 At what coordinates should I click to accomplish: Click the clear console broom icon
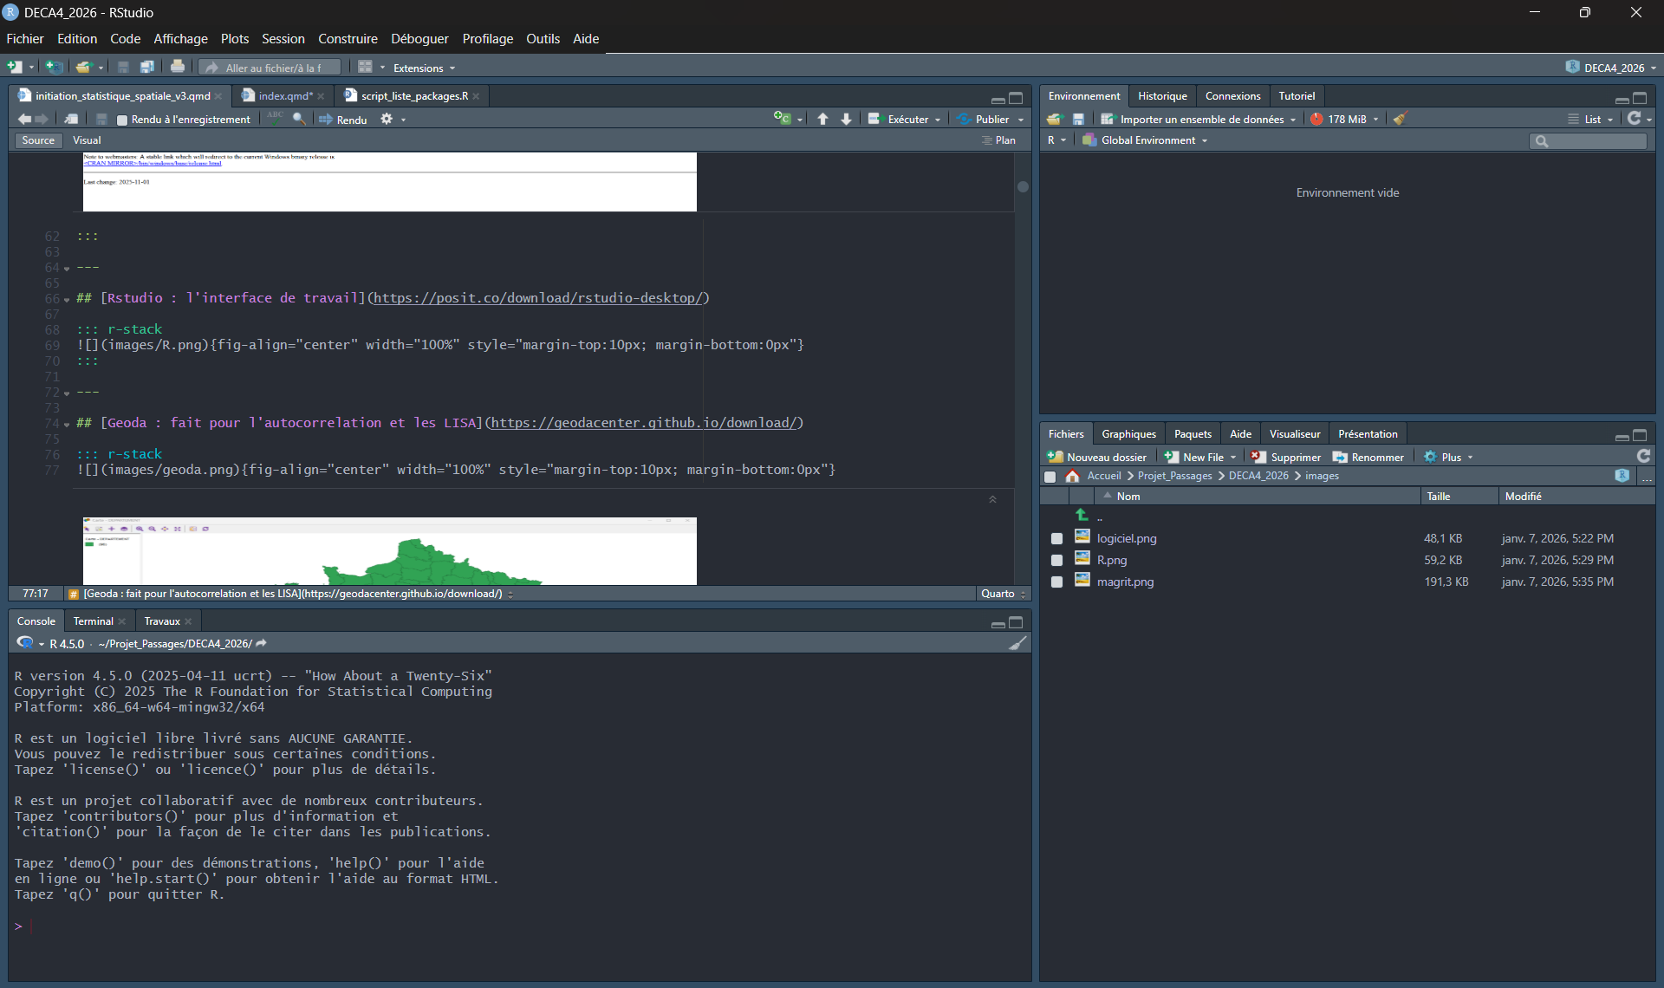coord(1017,643)
